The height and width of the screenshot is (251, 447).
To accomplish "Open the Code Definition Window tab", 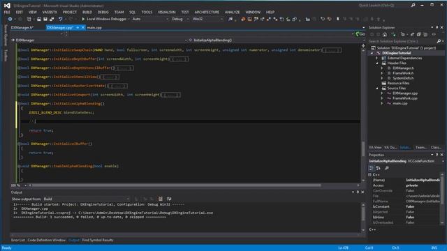I will [47, 240].
